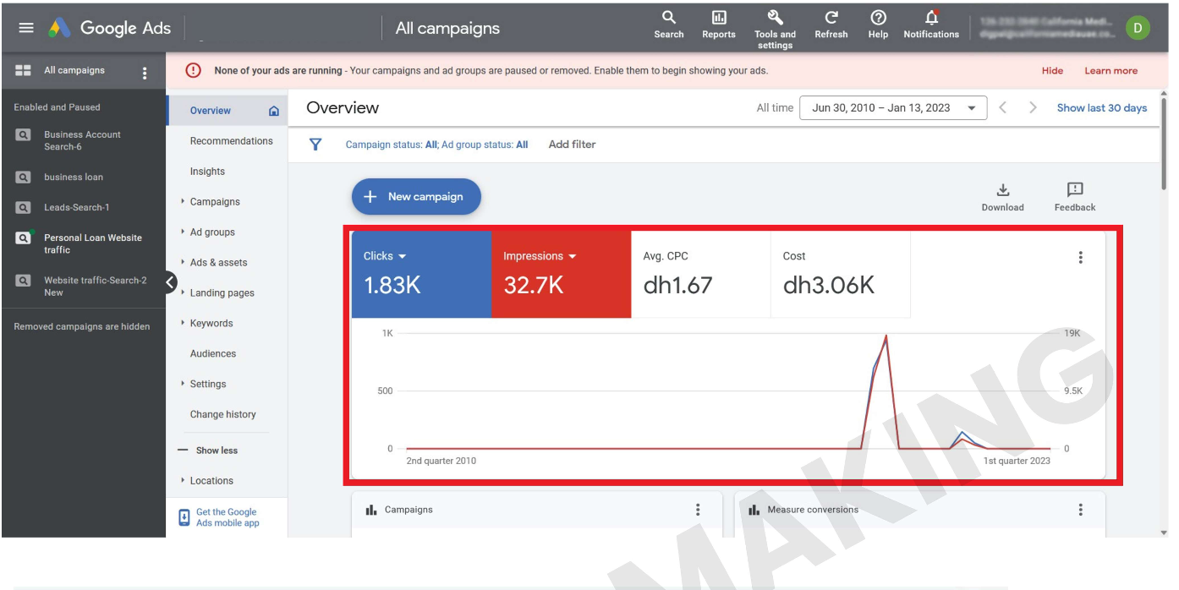Open the Reports icon
Screen dimensions: 1179x590
tap(718, 25)
